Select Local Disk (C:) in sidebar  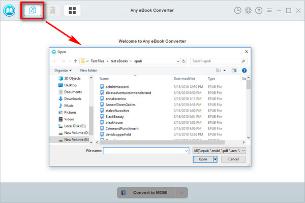pos(72,126)
